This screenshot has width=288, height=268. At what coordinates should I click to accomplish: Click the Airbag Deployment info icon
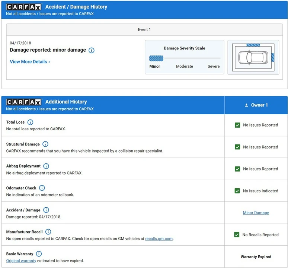point(46,166)
